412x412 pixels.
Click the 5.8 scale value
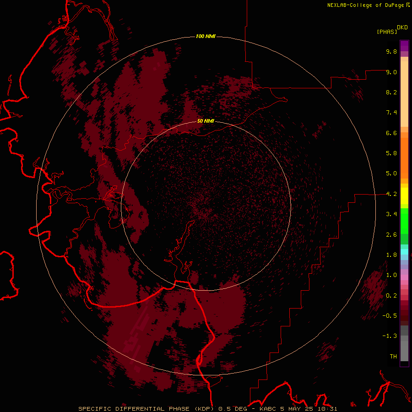(391, 153)
